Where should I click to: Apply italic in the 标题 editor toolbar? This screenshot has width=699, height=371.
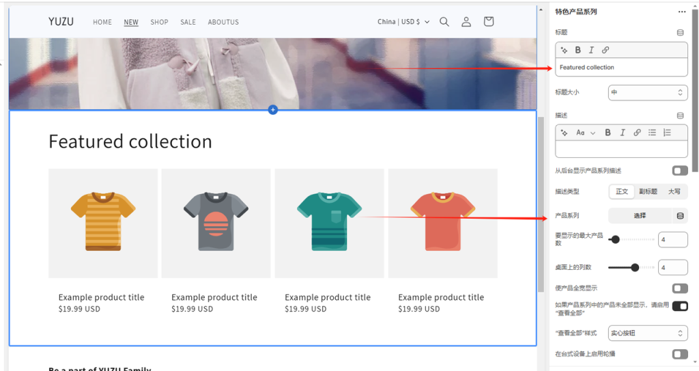click(x=591, y=50)
